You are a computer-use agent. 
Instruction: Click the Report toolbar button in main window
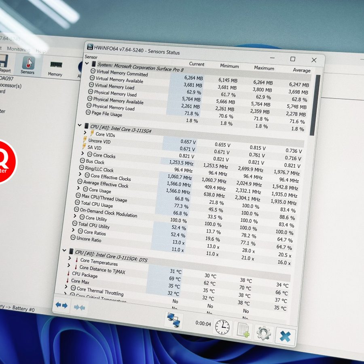[x=4, y=63]
